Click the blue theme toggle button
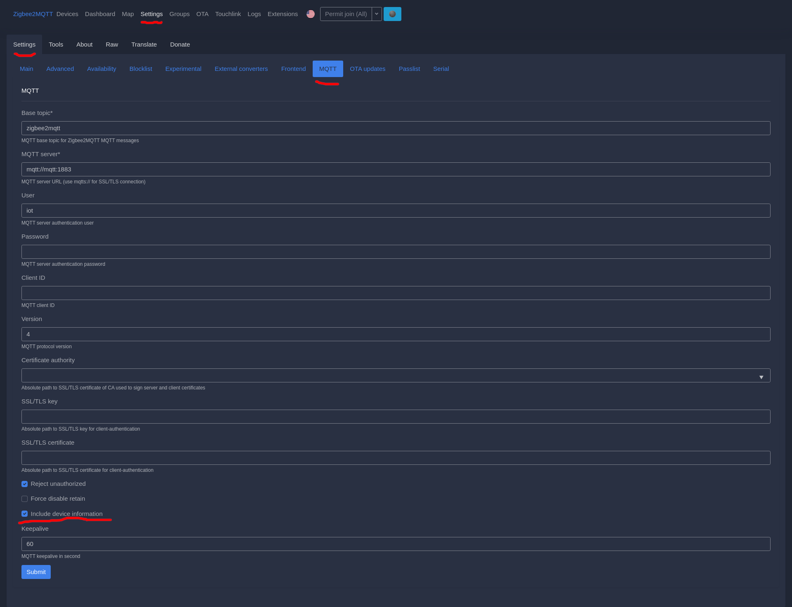 click(x=392, y=14)
